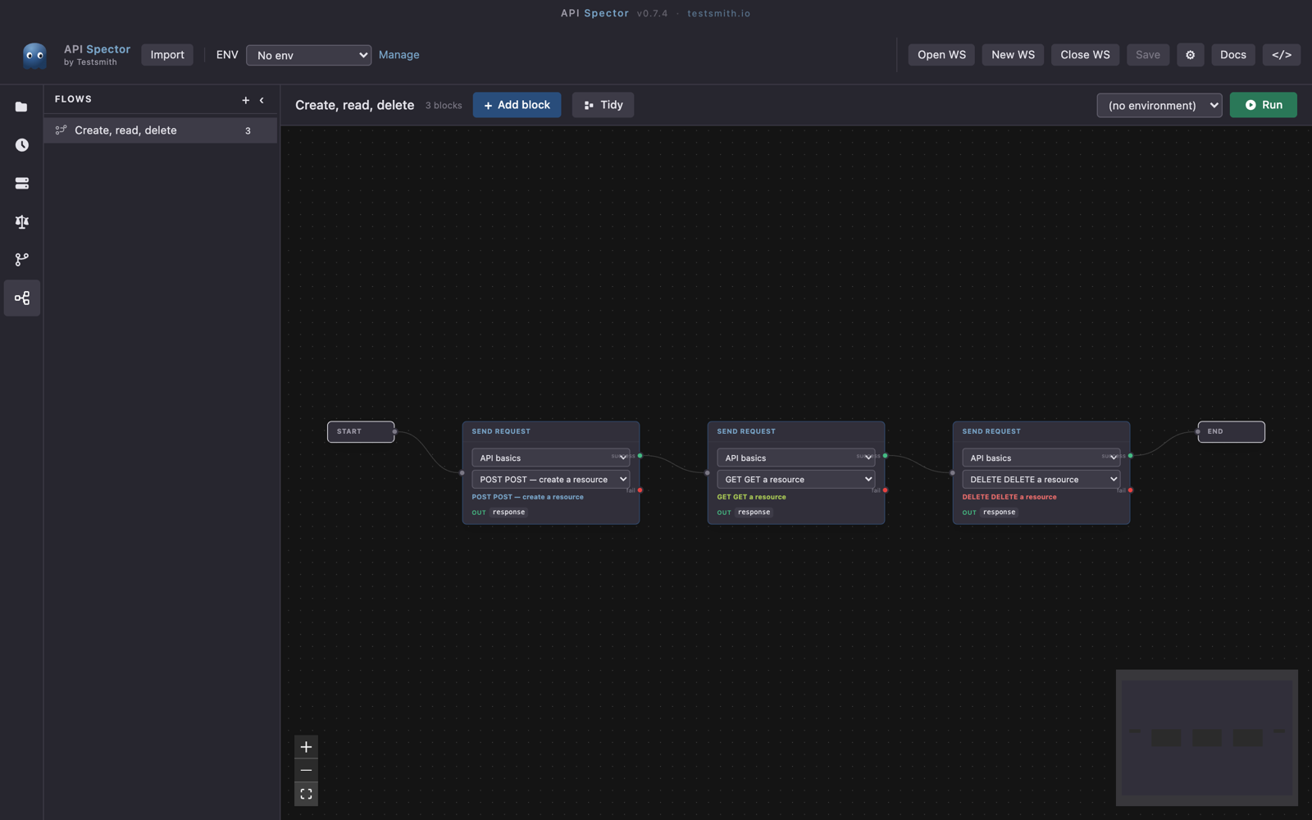Viewport: 1312px width, 820px height.
Task: Select the END node
Action: click(x=1231, y=431)
